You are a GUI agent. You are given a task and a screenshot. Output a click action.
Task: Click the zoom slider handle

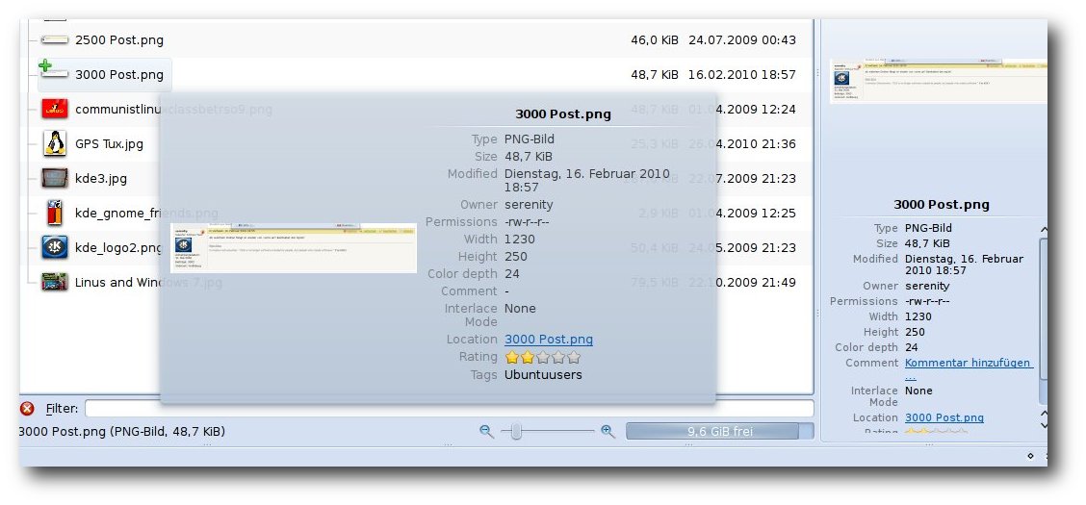pyautogui.click(x=516, y=432)
